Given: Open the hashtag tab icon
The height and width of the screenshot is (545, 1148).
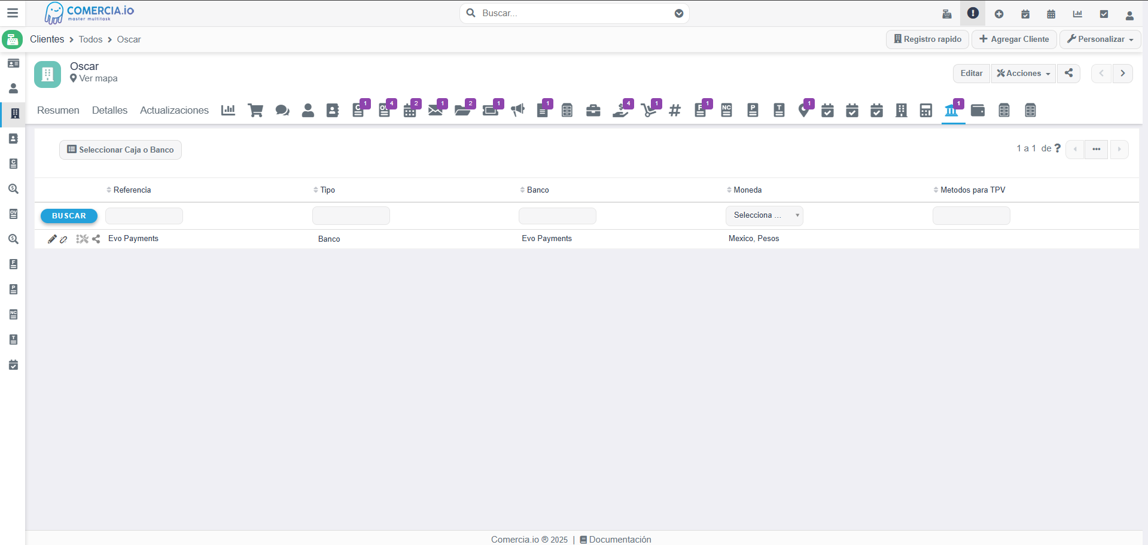Looking at the screenshot, I should point(675,110).
